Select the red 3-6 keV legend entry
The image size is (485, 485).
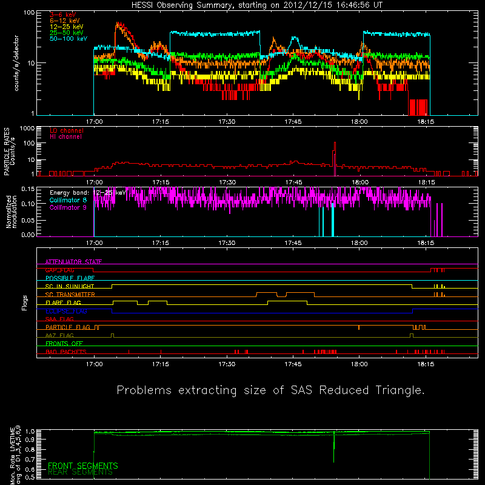(63, 15)
